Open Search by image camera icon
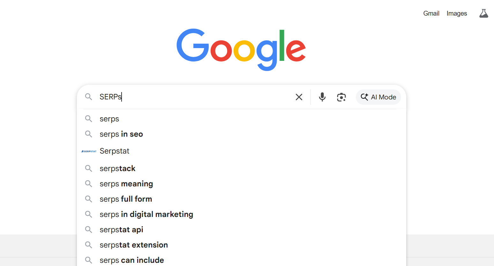 click(341, 97)
